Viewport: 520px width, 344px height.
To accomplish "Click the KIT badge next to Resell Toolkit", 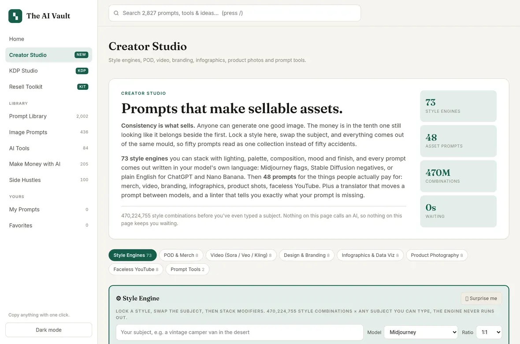I will (x=82, y=87).
